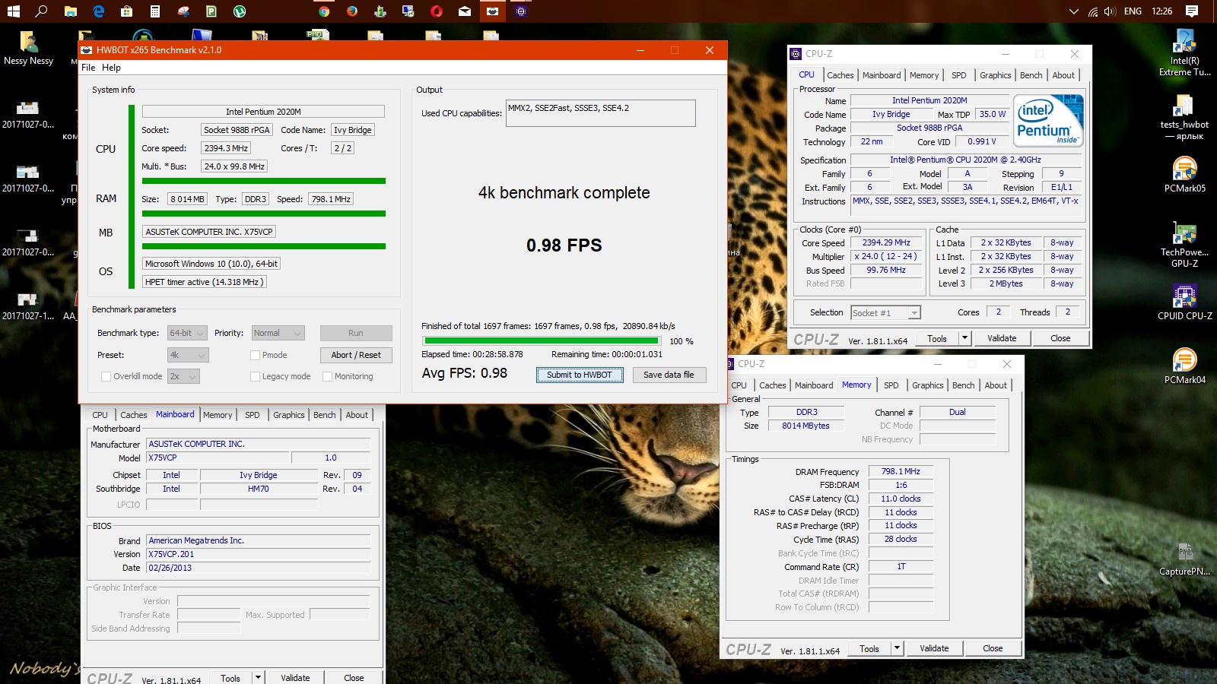
Task: Open the Overkill 2x multiplier dropdown
Action: [x=183, y=376]
